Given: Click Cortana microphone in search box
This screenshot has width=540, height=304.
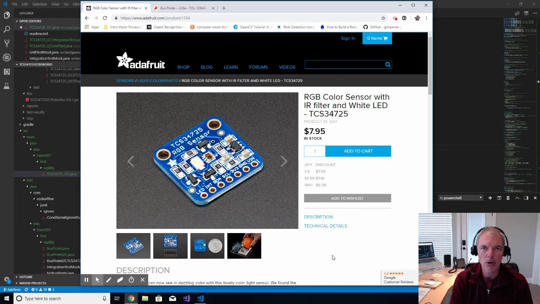Looking at the screenshot, I should click(x=104, y=299).
